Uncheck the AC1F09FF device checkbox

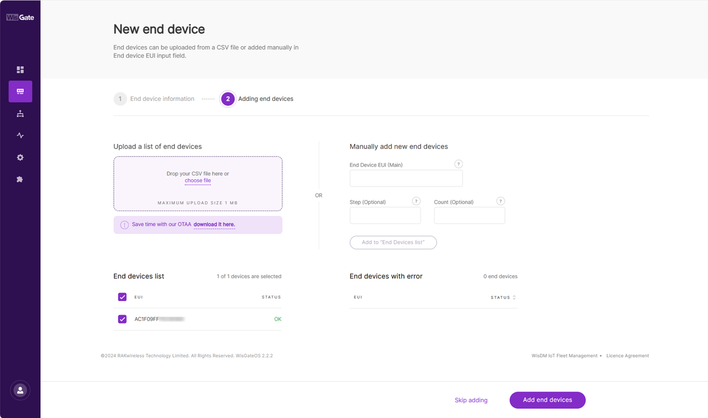123,319
